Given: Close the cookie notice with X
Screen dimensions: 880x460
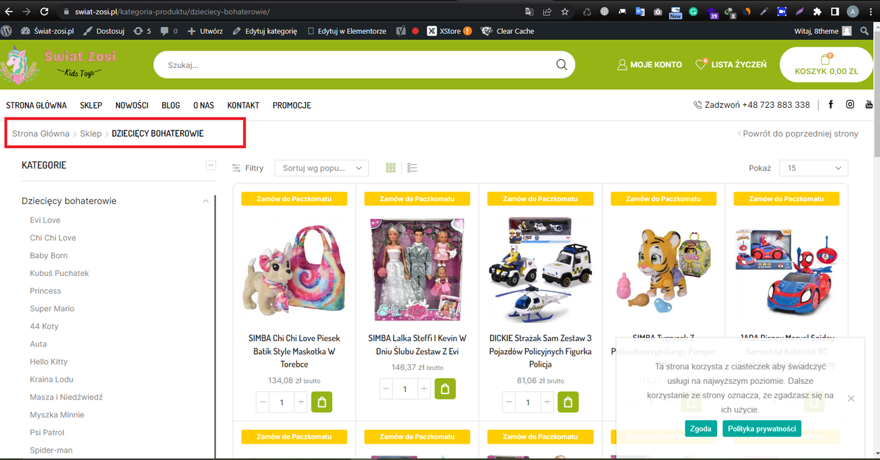Looking at the screenshot, I should pyautogui.click(x=851, y=398).
